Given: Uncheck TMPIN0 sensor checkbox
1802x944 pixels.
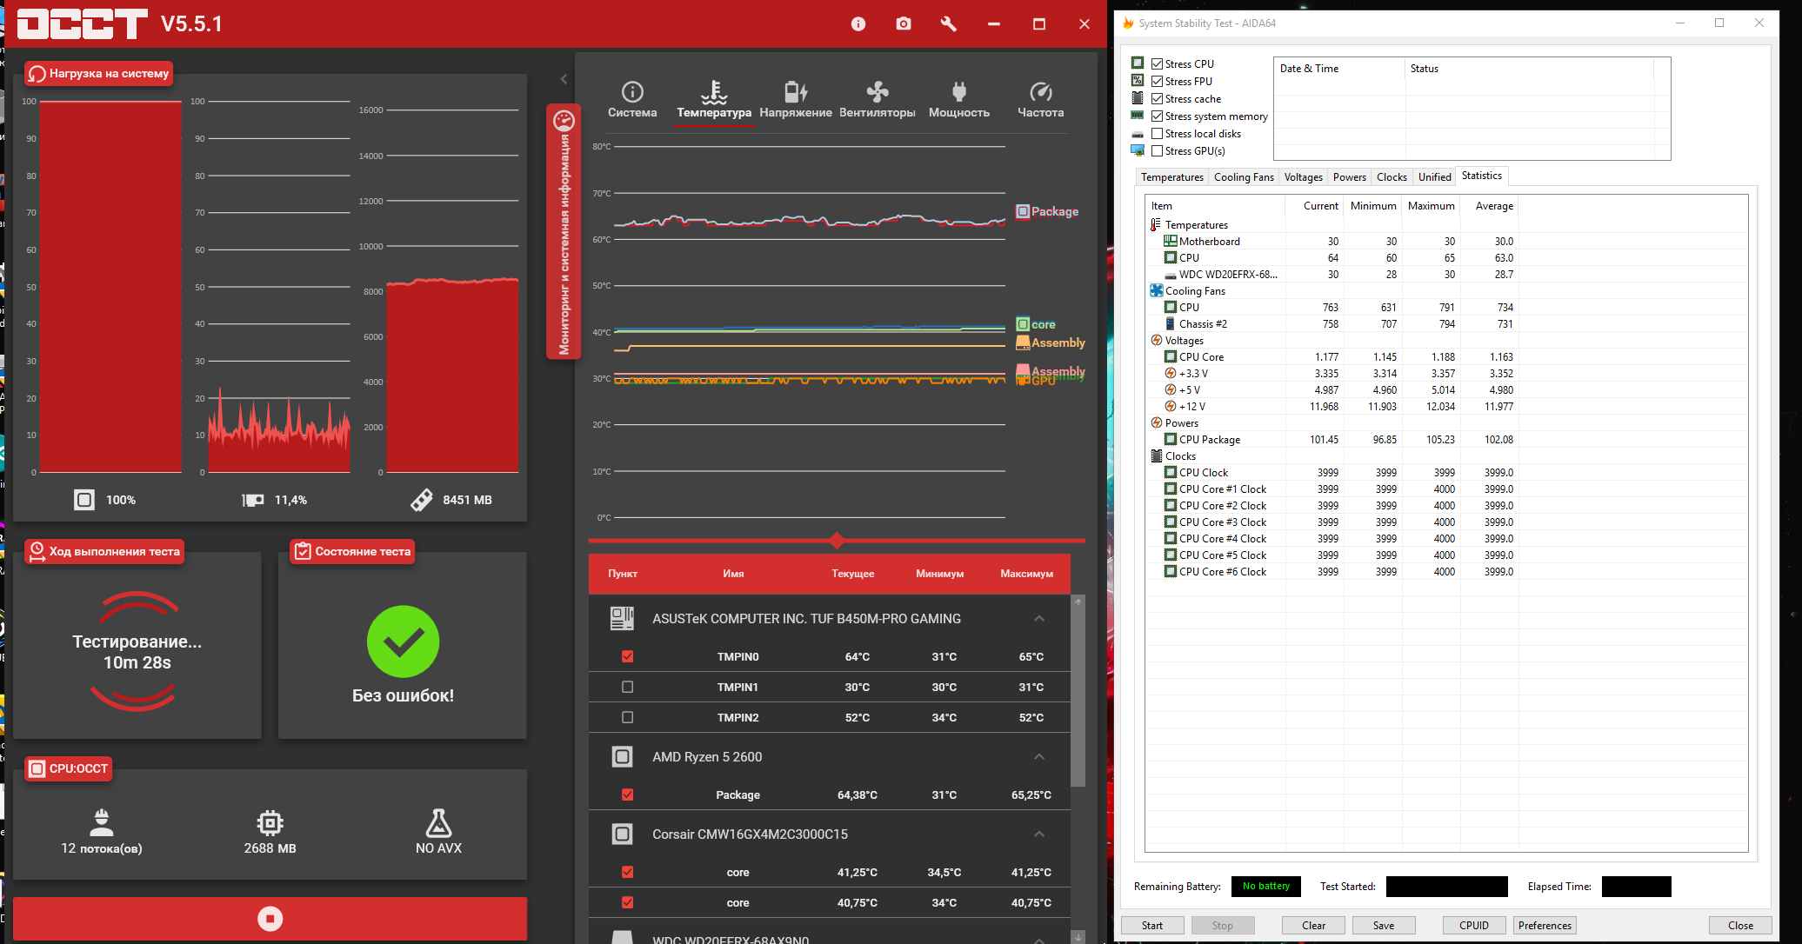Looking at the screenshot, I should coord(628,656).
